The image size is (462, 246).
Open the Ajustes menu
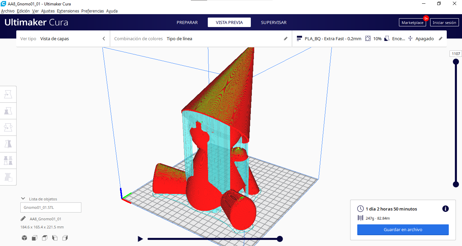coord(48,11)
